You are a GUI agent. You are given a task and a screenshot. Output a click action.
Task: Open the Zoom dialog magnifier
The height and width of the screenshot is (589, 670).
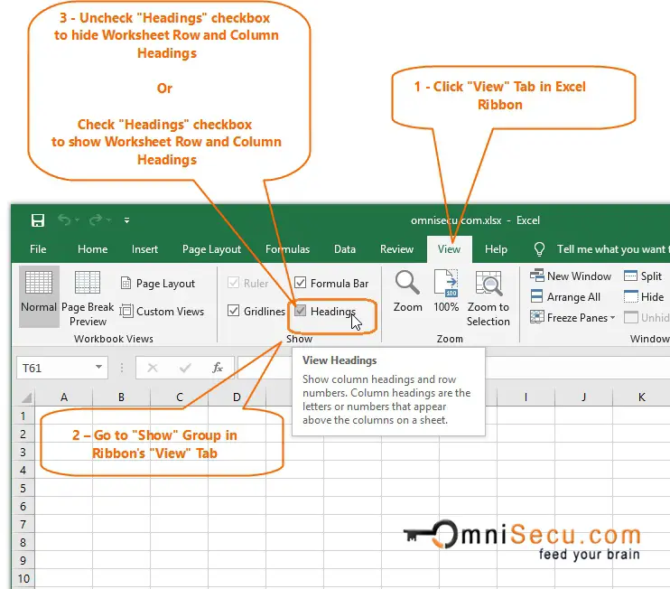click(407, 291)
